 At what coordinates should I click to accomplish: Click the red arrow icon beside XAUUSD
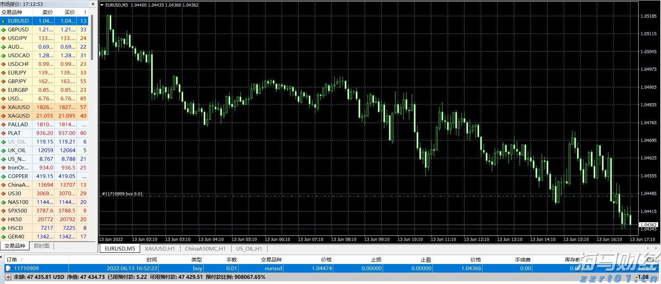pyautogui.click(x=3, y=107)
